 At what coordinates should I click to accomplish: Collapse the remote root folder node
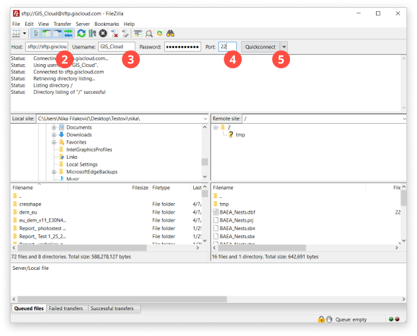point(216,128)
